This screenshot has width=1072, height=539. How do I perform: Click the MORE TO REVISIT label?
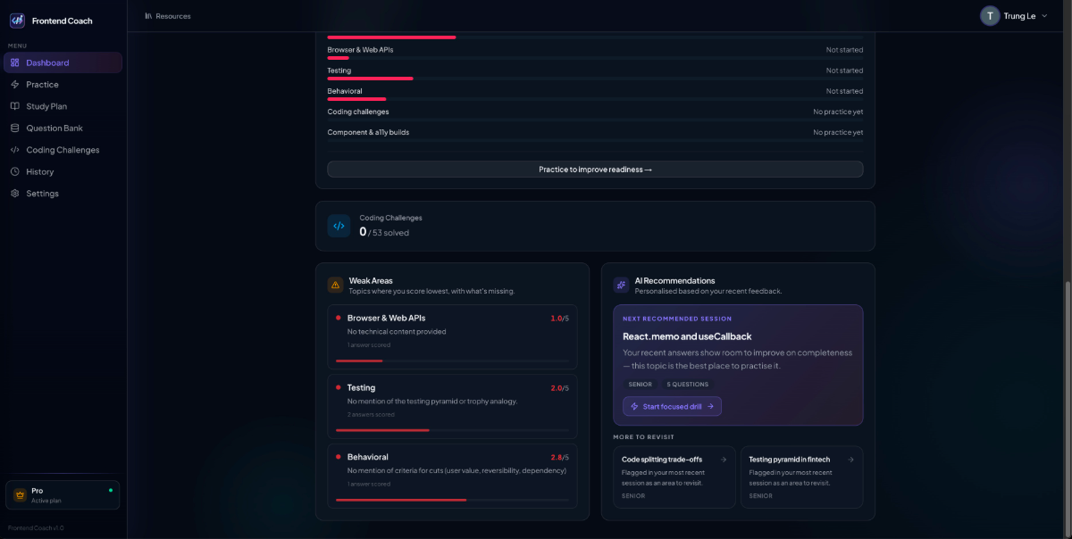[x=643, y=437]
